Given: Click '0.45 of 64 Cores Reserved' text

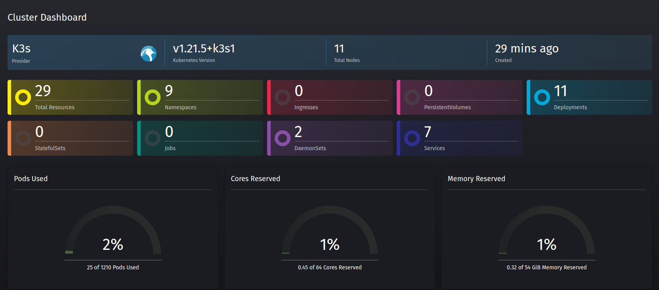Looking at the screenshot, I should [330, 267].
